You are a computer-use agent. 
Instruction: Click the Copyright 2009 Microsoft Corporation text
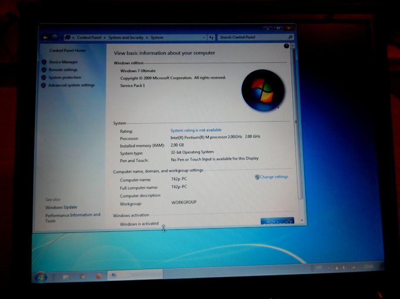click(x=173, y=78)
